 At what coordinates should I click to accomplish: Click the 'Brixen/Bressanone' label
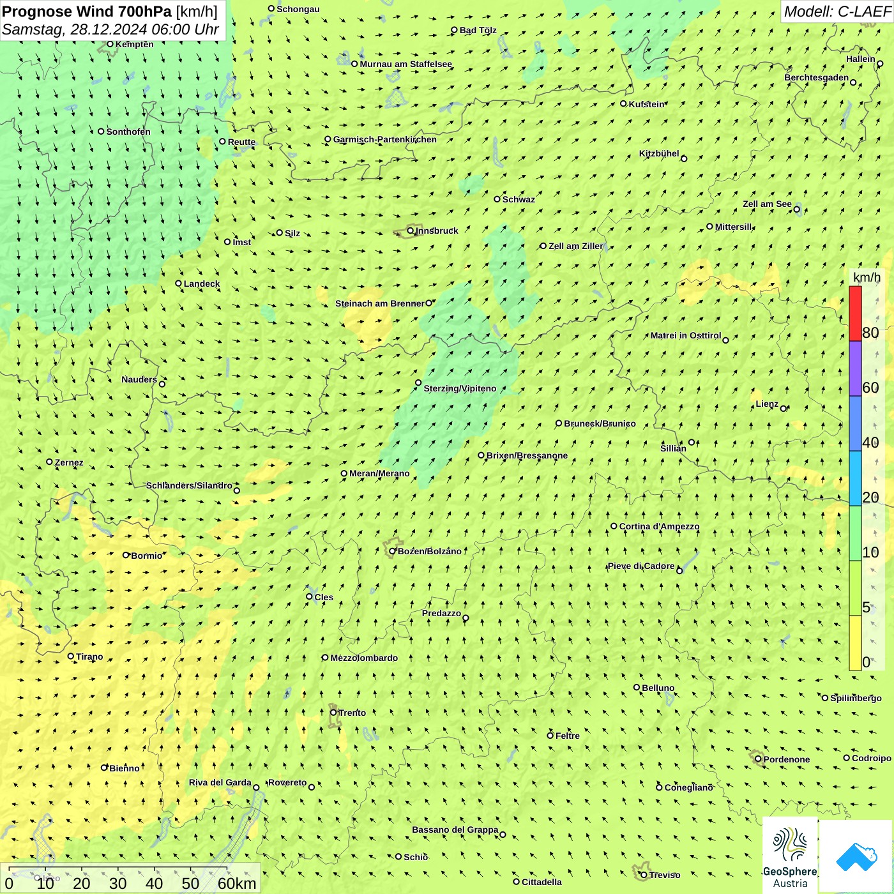click(527, 455)
